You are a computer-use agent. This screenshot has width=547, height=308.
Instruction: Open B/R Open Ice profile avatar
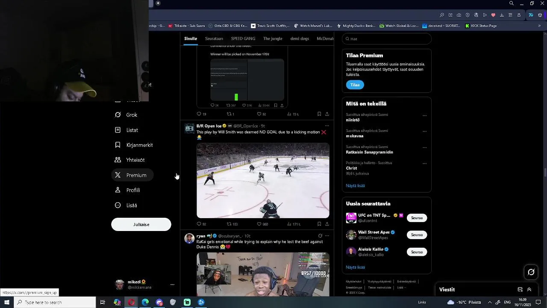pyautogui.click(x=189, y=128)
